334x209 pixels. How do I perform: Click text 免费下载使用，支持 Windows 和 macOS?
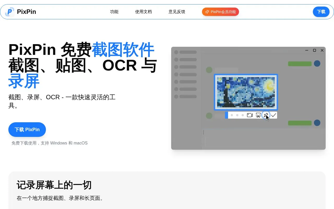point(50,143)
